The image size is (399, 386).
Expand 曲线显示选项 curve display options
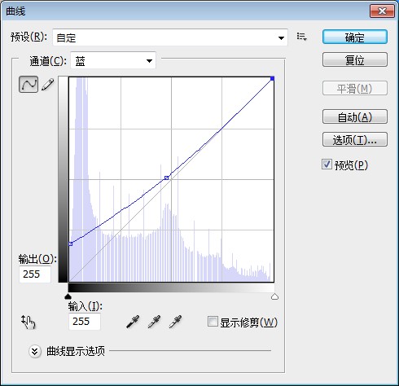35,352
